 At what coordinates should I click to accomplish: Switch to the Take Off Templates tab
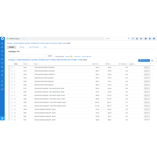pyautogui.click(x=34, y=47)
